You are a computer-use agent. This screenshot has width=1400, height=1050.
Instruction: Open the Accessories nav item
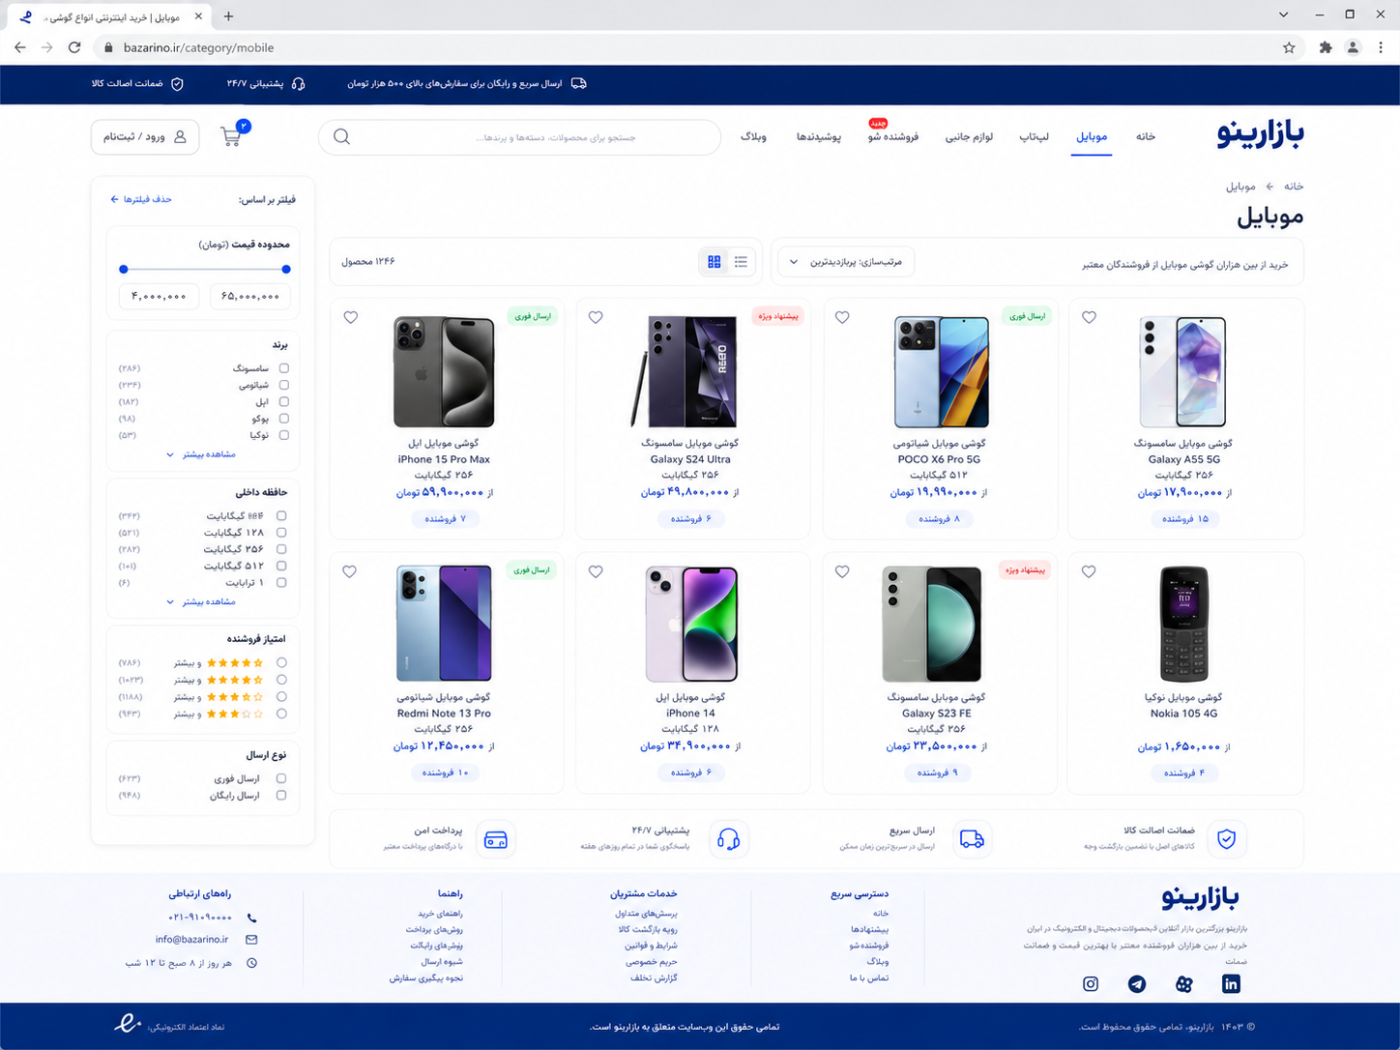pos(969,136)
